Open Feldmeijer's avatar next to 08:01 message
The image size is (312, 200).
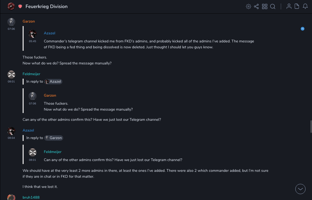[11, 74]
